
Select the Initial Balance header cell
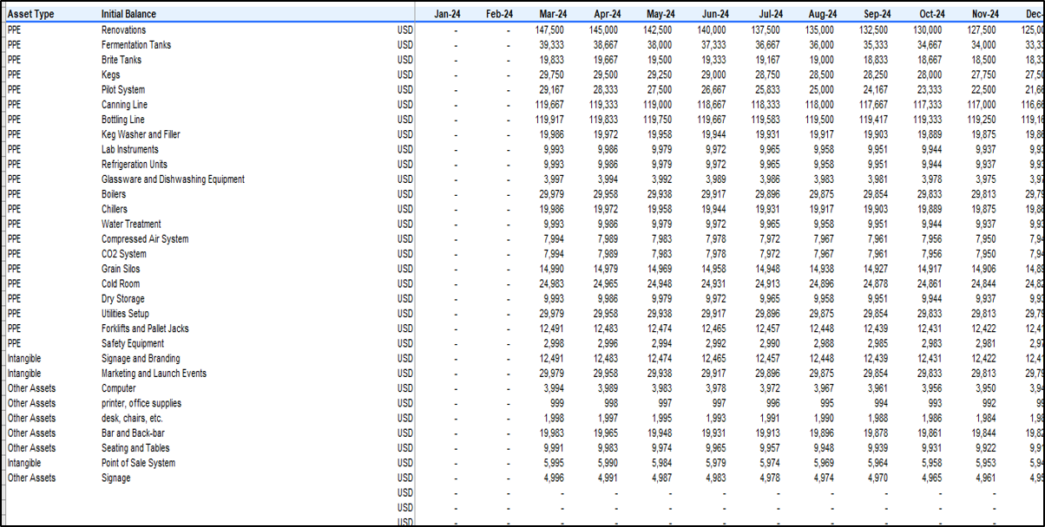coord(128,14)
